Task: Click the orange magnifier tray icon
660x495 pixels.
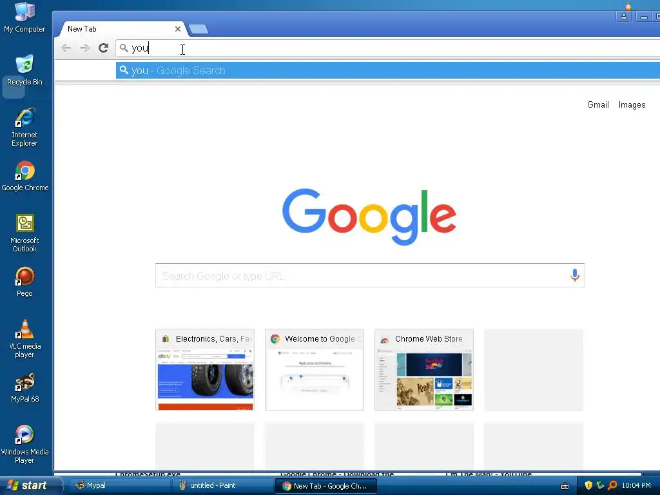Action: pyautogui.click(x=612, y=485)
